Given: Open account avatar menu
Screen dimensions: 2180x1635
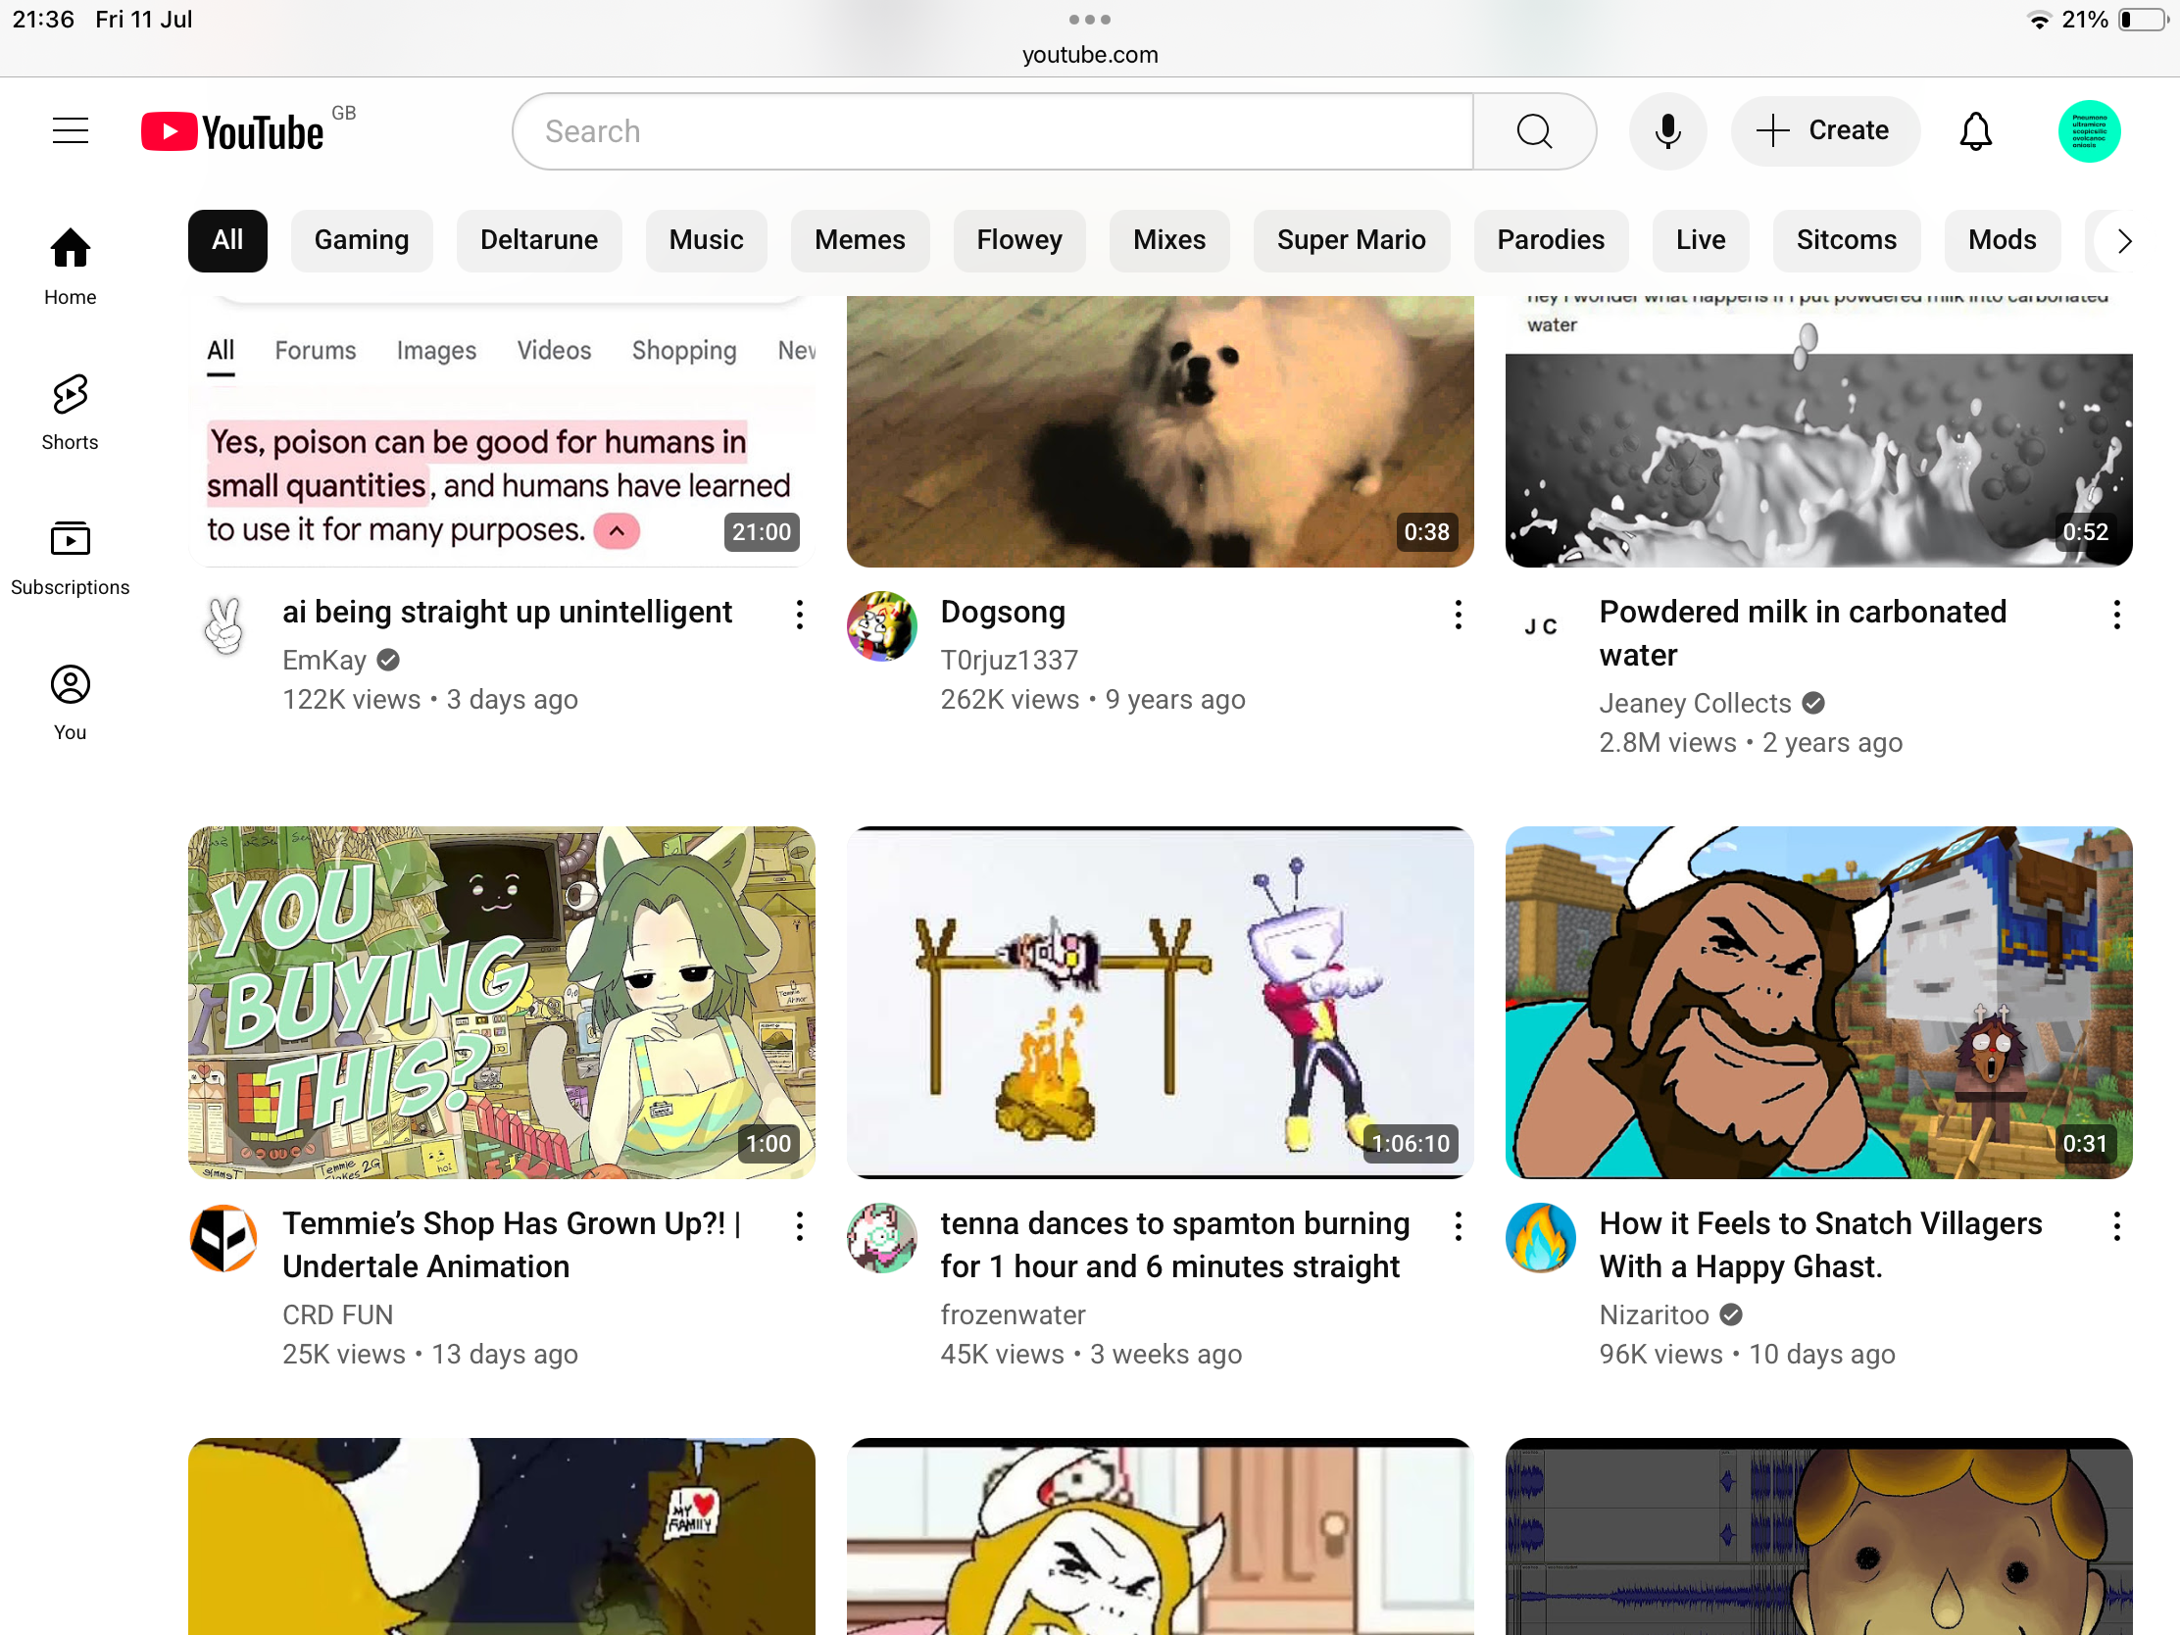Looking at the screenshot, I should 2088,131.
